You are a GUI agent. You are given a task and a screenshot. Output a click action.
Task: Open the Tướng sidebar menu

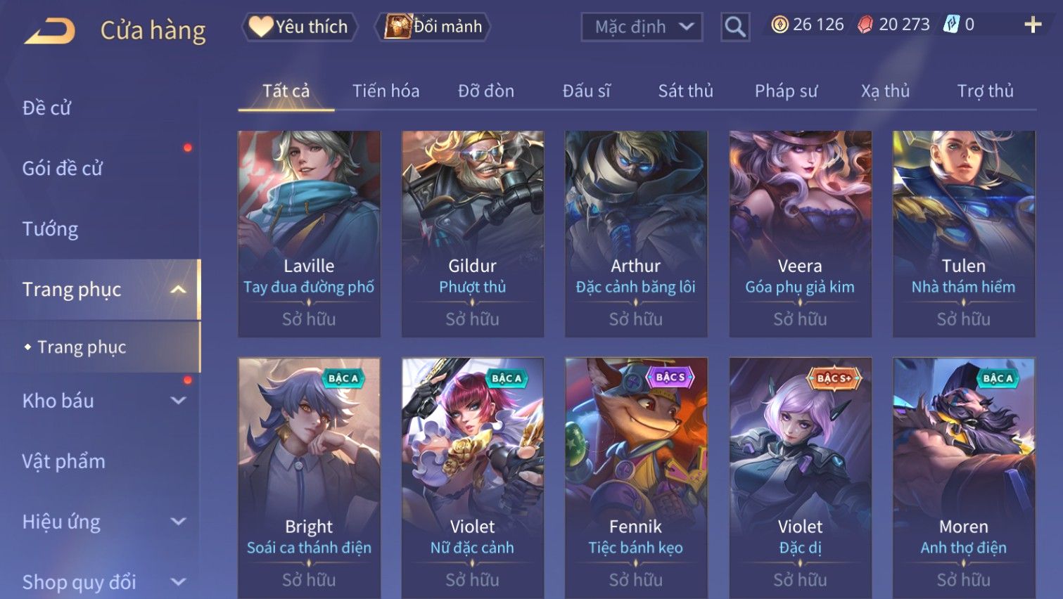pyautogui.click(x=50, y=229)
